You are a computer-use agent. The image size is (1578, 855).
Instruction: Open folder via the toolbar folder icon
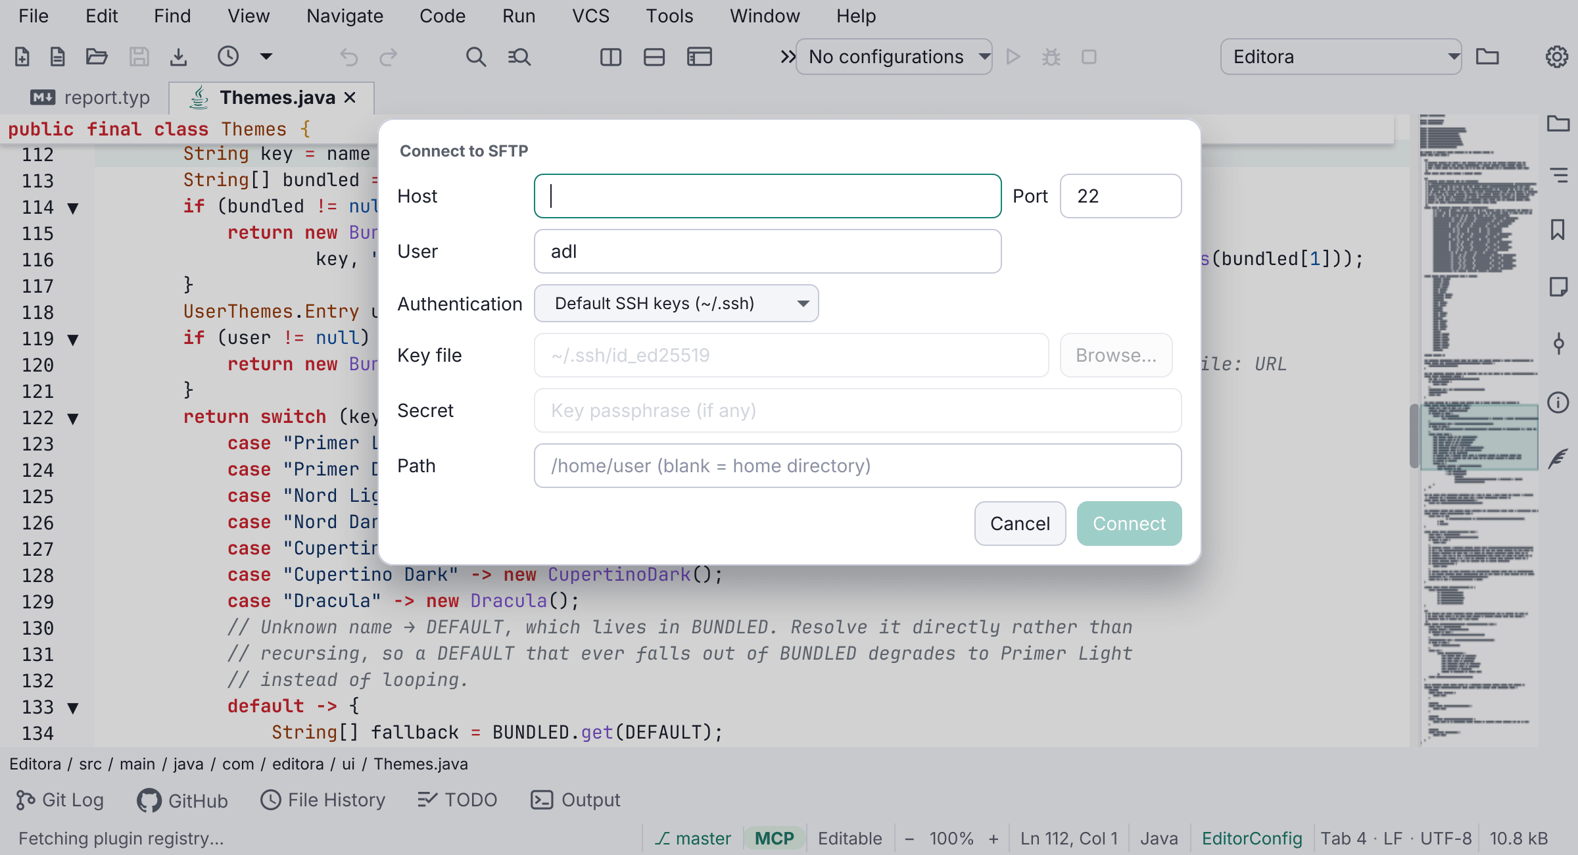point(97,57)
